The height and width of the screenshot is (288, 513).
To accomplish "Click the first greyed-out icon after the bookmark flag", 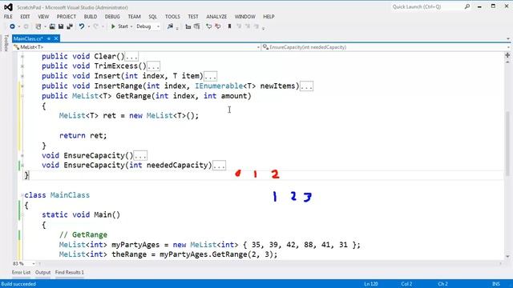I will (x=239, y=26).
